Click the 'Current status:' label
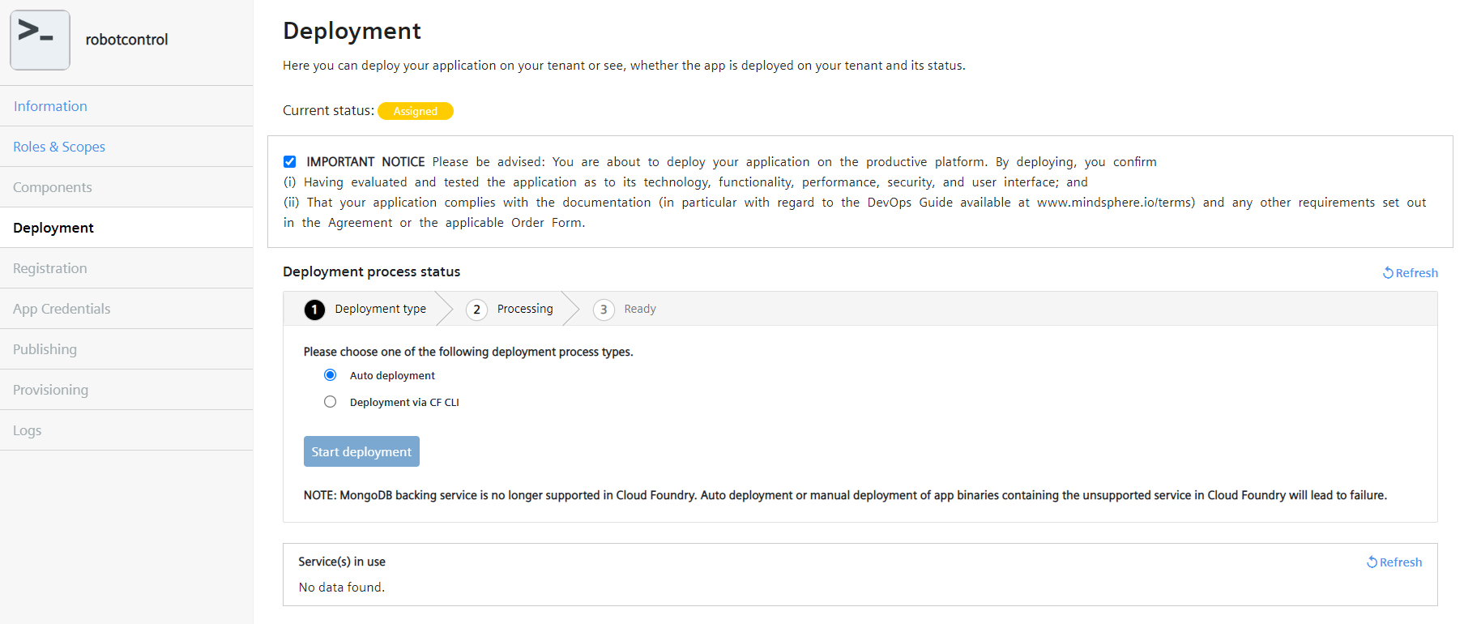Image resolution: width=1464 pixels, height=624 pixels. click(x=328, y=110)
